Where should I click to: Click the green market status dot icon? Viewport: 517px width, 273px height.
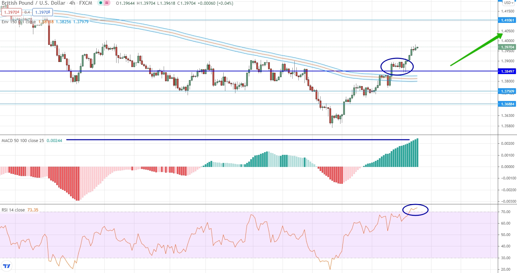click(101, 3)
